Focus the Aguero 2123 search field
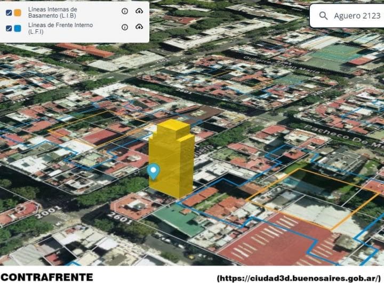This screenshot has width=384, height=283. coord(347,15)
